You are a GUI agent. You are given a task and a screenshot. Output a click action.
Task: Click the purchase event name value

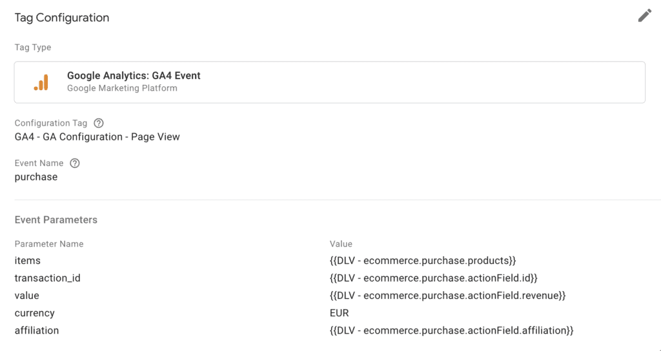point(36,176)
